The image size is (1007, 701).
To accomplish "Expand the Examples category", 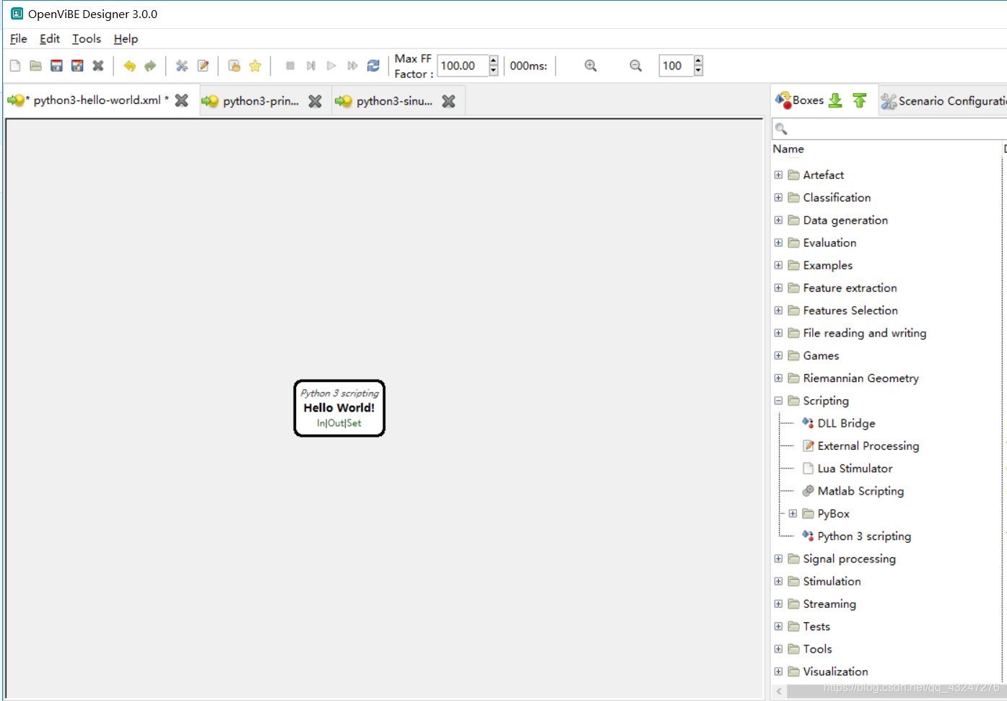I will (x=778, y=265).
